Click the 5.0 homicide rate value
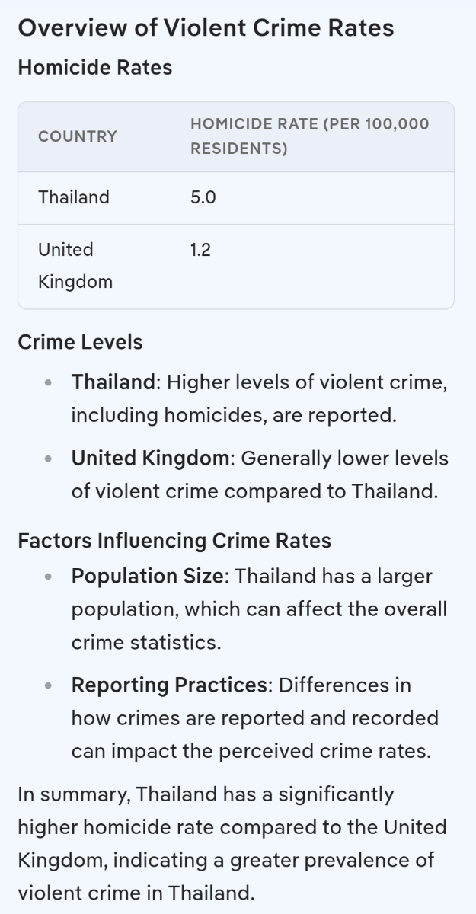Viewport: 476px width, 914px height. tap(203, 197)
